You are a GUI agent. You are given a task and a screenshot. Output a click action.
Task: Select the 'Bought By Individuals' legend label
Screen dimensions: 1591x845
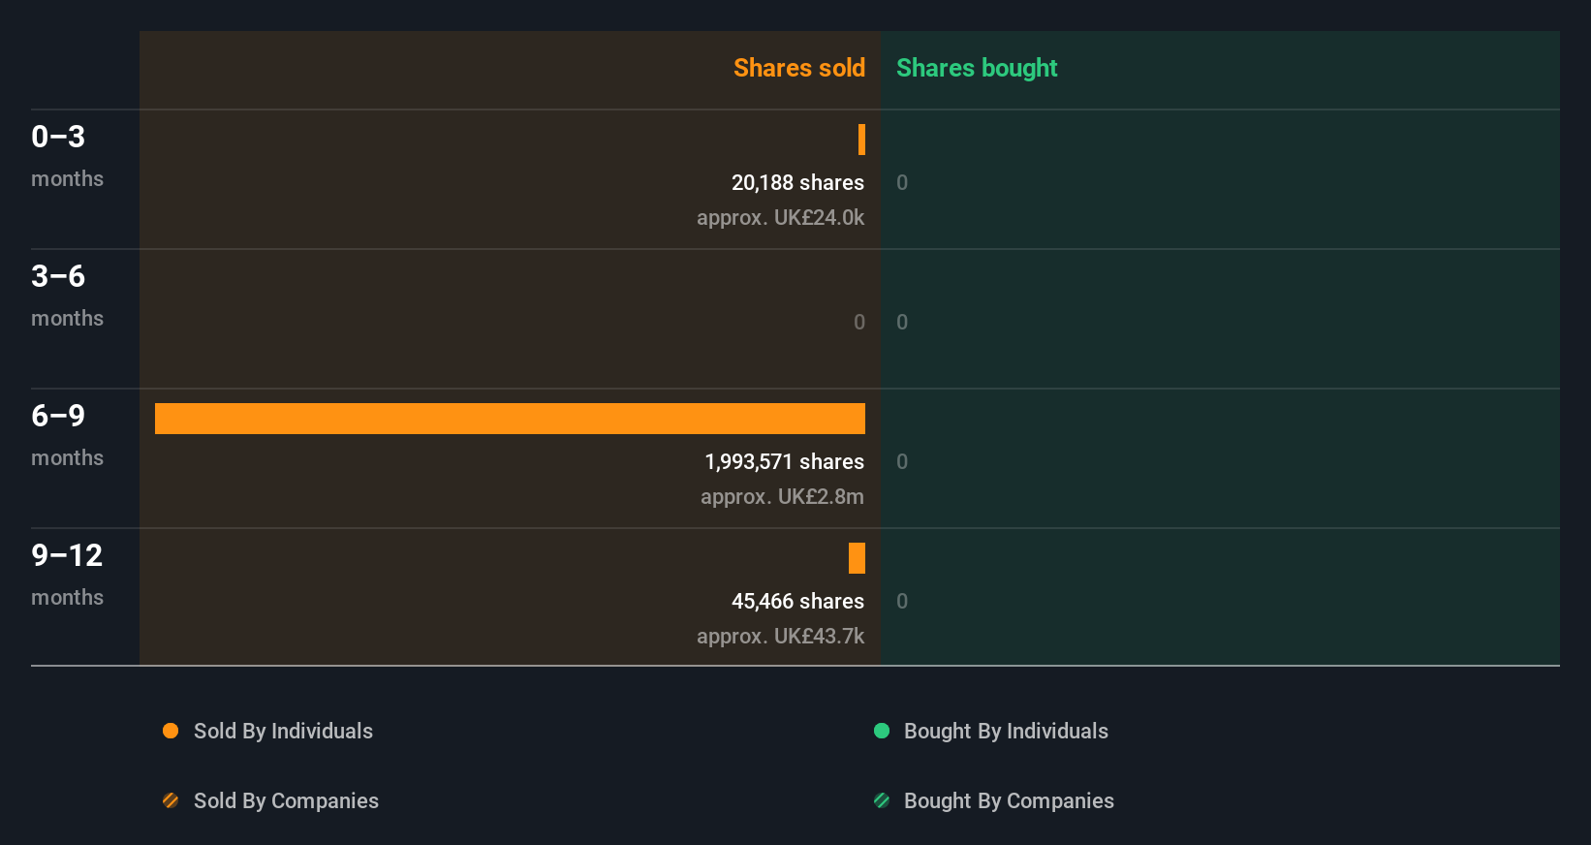(x=1006, y=731)
